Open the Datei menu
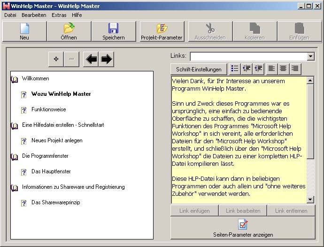324x247 pixels. pyautogui.click(x=10, y=15)
